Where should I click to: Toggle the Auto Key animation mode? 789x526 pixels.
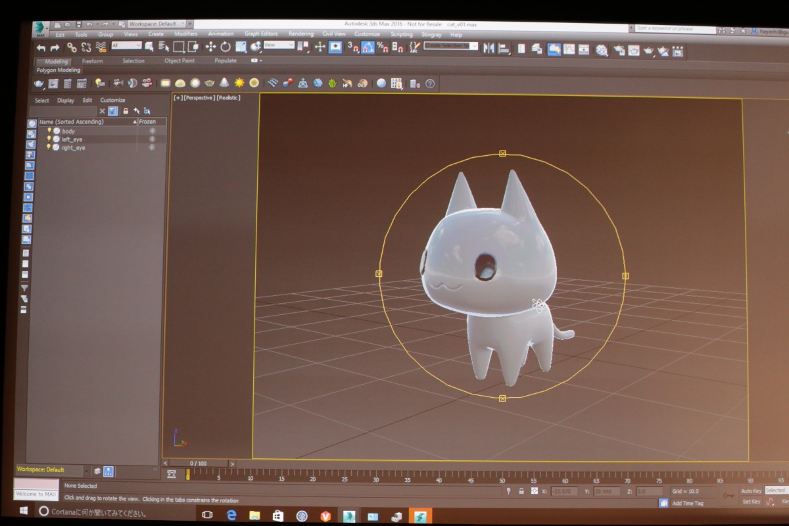click(x=751, y=490)
